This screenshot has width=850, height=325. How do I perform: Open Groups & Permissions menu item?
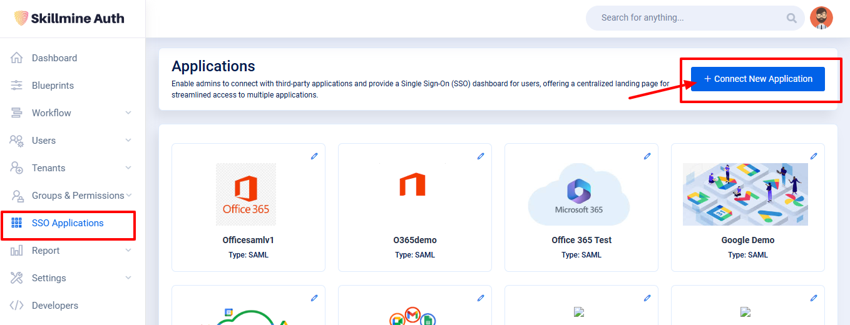tap(78, 196)
